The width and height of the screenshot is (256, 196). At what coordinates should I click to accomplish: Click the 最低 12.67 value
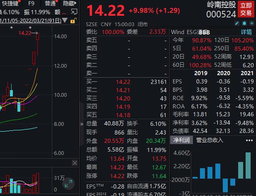pos(159,167)
